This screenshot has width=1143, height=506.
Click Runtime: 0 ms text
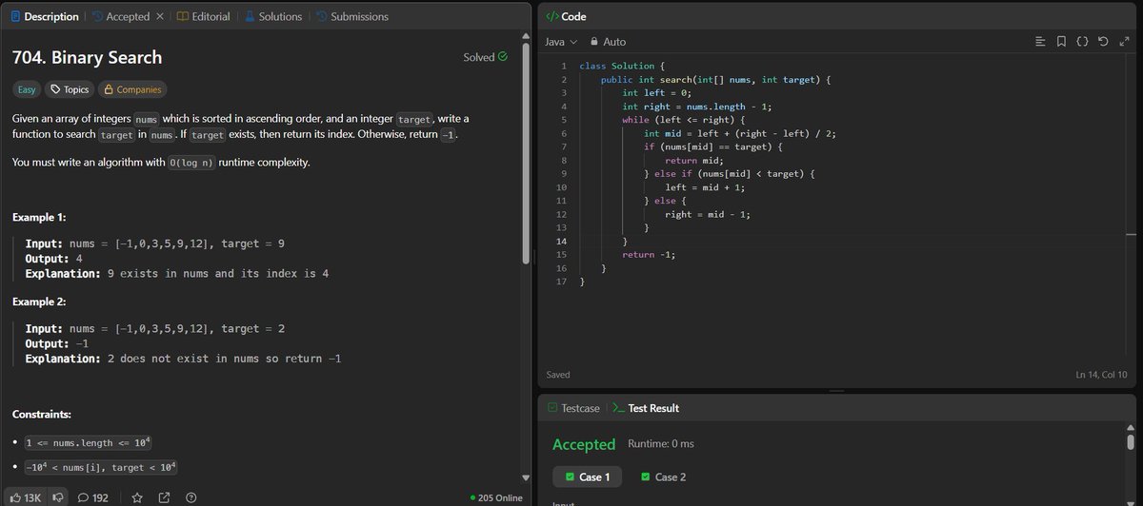coord(661,444)
